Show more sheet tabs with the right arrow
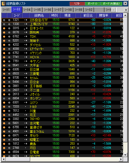 coord(126,10)
